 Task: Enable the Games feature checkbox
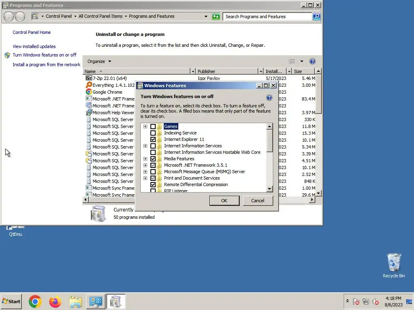pyautogui.click(x=153, y=126)
